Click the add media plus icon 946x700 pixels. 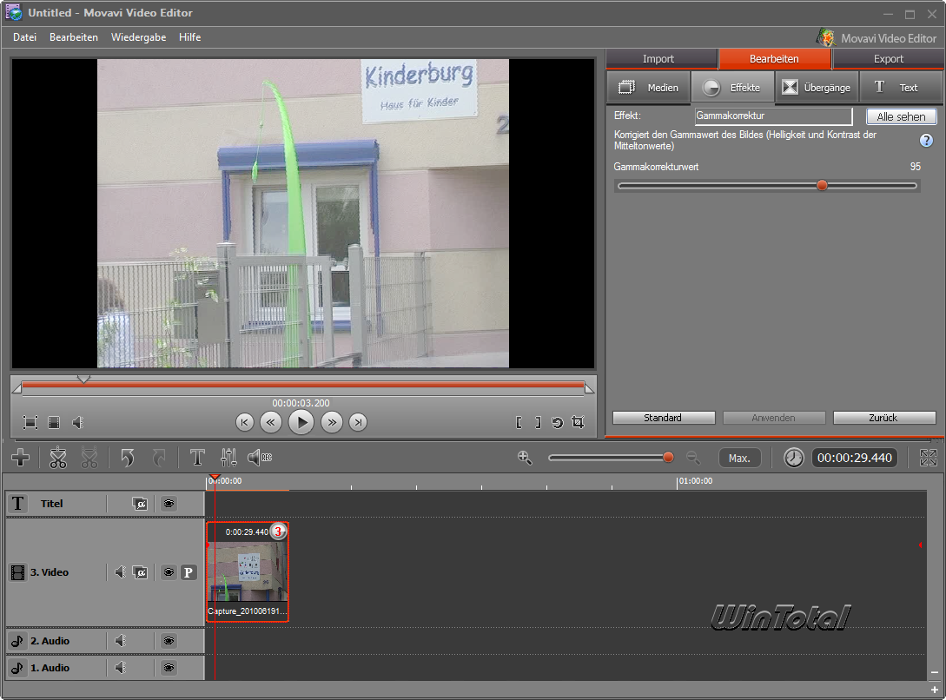20,458
